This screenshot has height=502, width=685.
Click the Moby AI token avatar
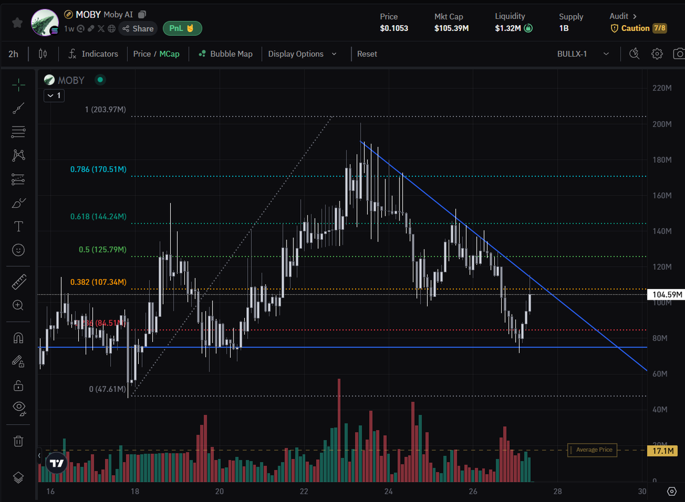click(x=45, y=23)
